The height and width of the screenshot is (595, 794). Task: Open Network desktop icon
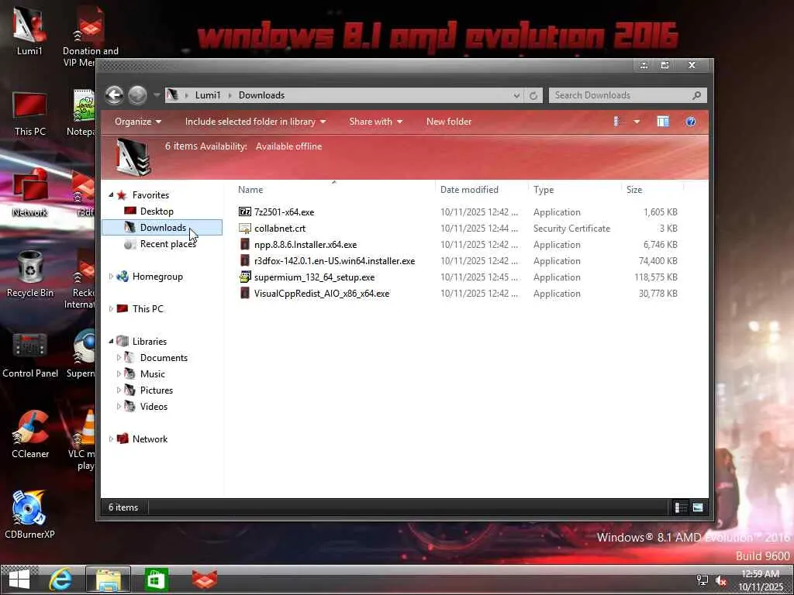coord(30,193)
